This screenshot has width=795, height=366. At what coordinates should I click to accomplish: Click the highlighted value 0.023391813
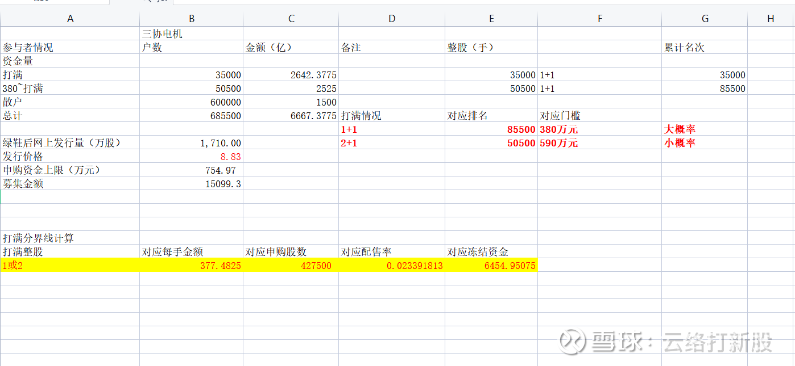coord(391,265)
